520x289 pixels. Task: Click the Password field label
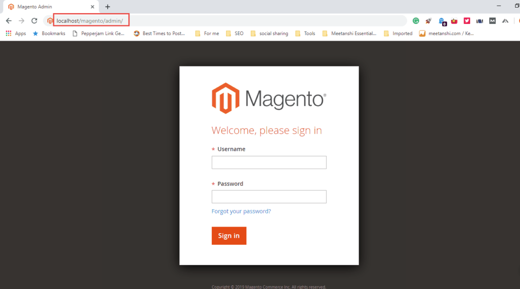(x=230, y=184)
